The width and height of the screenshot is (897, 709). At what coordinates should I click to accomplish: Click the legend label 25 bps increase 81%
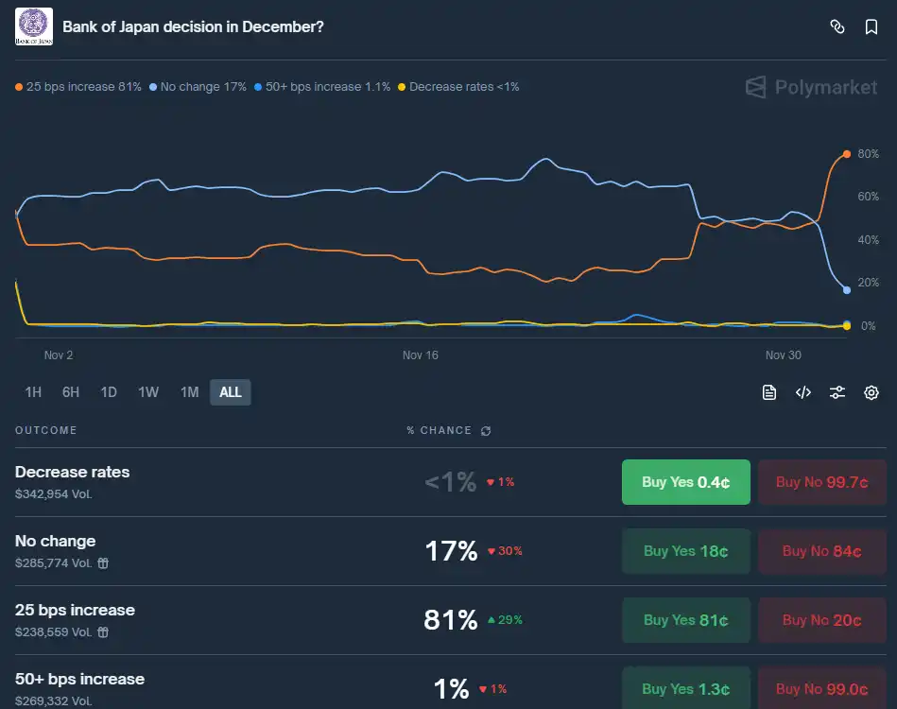point(83,87)
